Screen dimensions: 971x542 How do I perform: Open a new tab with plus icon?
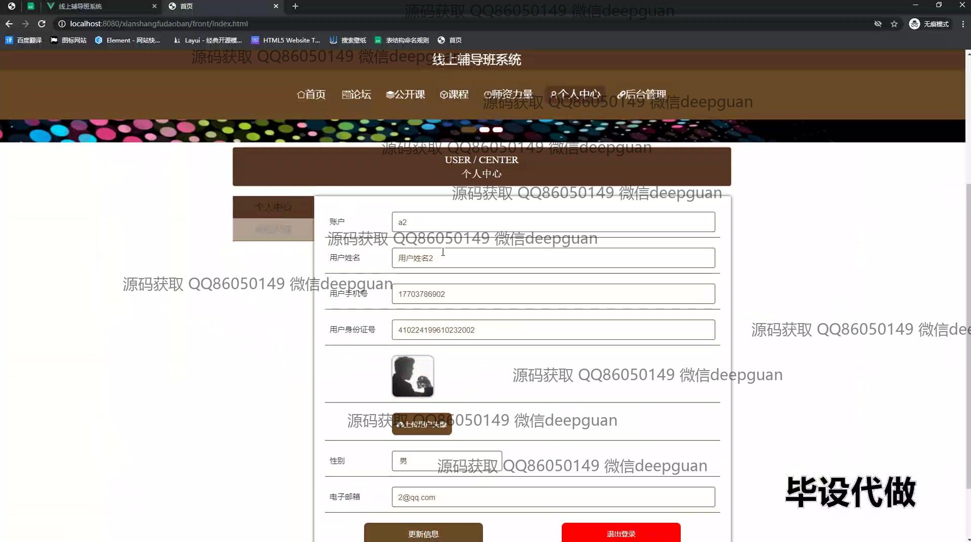coord(295,6)
